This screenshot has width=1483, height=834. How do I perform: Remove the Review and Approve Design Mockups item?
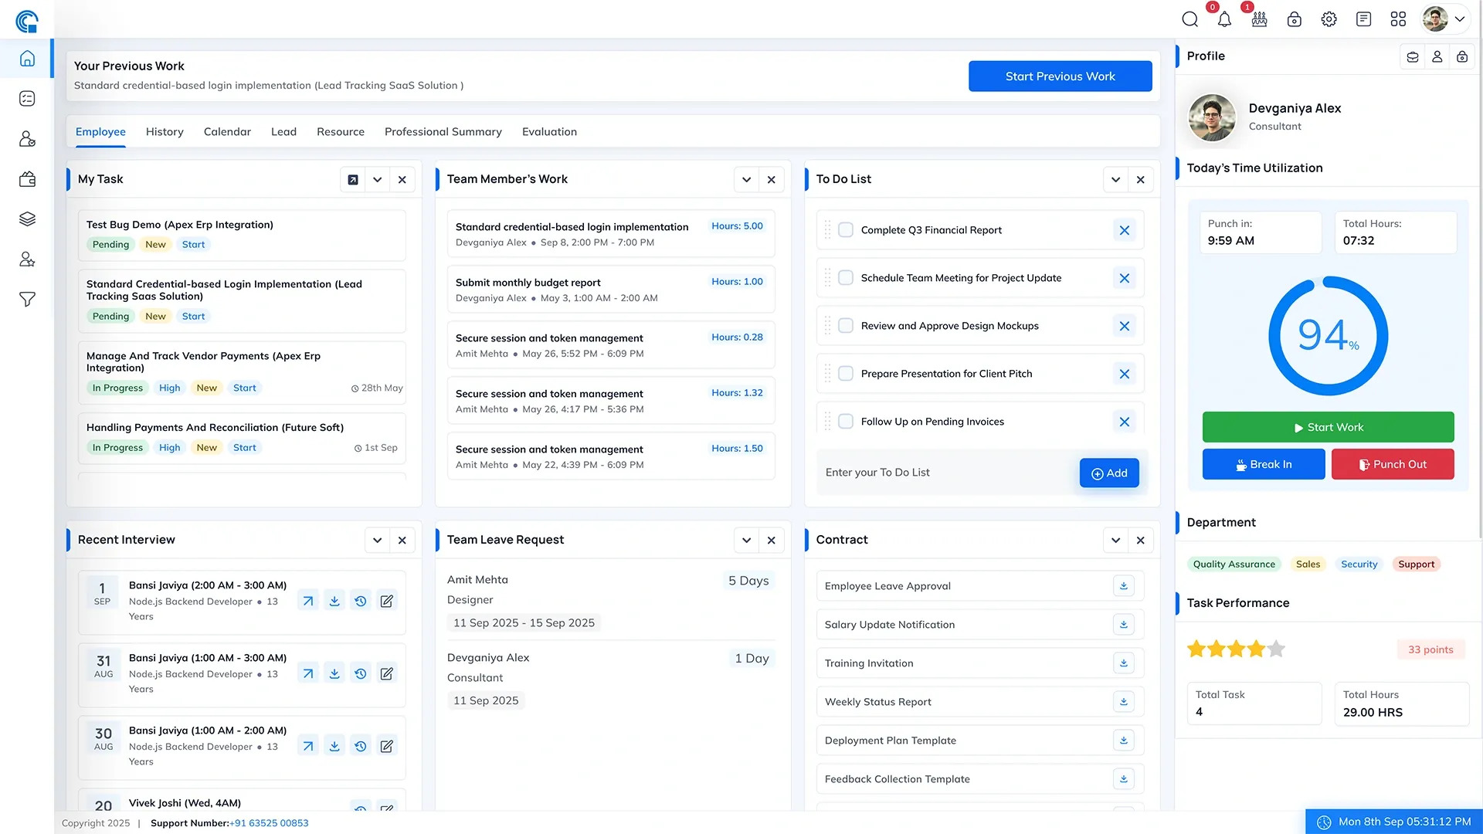1125,326
